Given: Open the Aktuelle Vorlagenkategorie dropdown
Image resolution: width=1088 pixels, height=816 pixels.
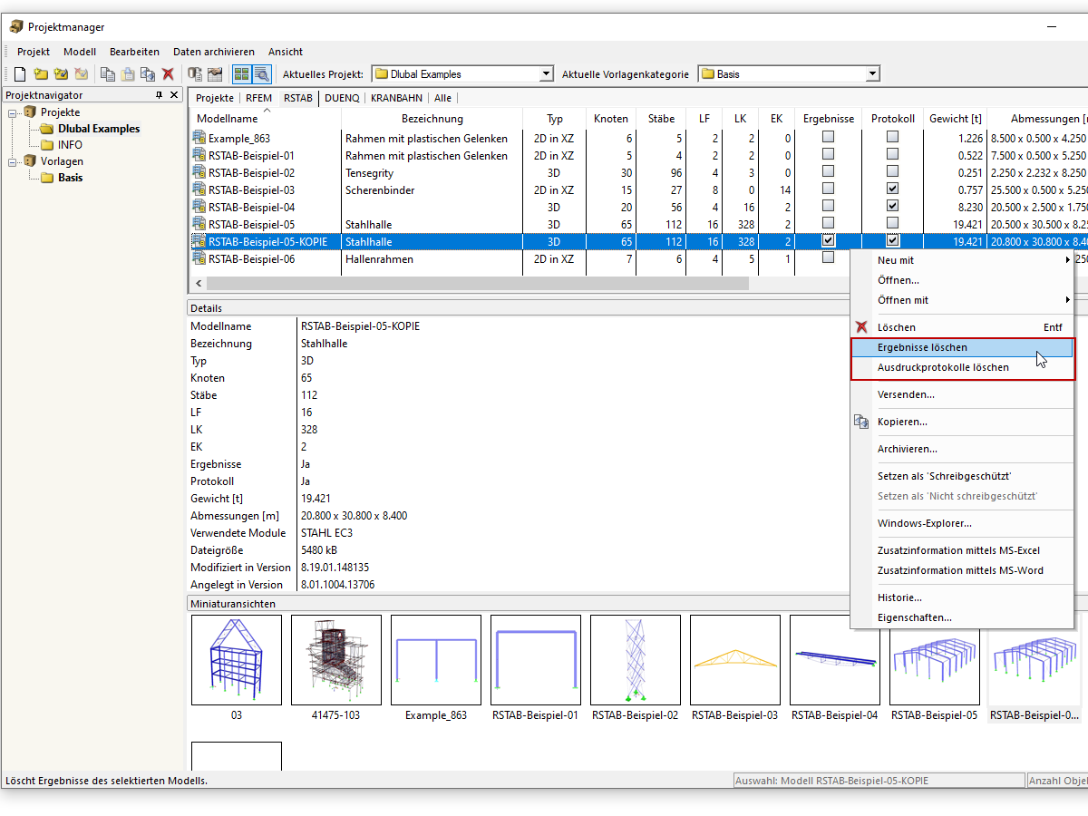Looking at the screenshot, I should tap(872, 74).
